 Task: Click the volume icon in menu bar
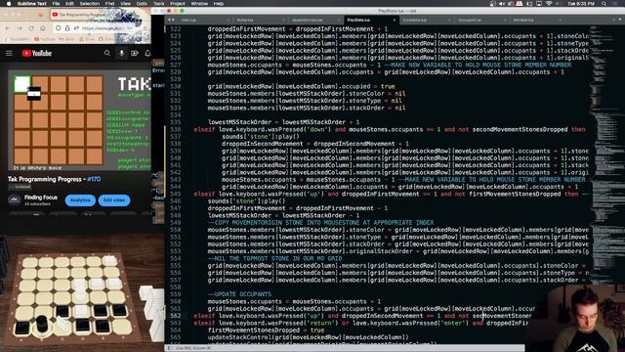tap(502, 4)
